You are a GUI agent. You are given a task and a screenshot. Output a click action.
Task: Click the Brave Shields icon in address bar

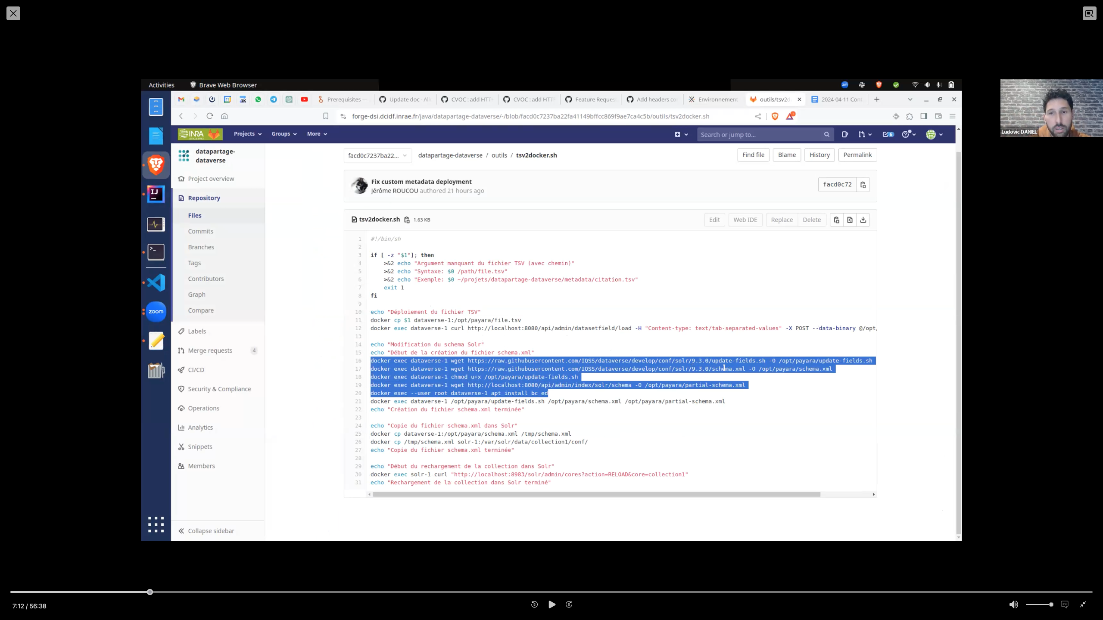coord(775,116)
